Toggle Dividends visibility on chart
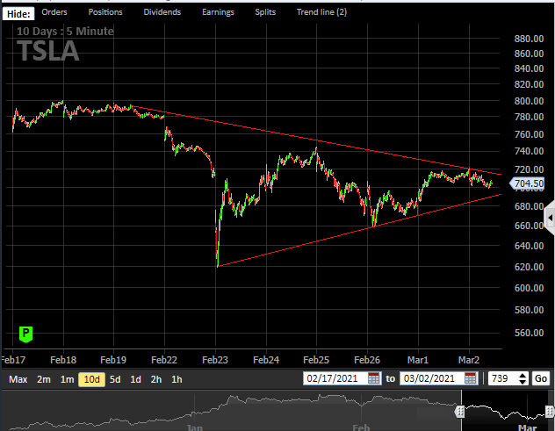 point(162,12)
